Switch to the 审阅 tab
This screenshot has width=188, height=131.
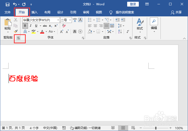(86, 12)
